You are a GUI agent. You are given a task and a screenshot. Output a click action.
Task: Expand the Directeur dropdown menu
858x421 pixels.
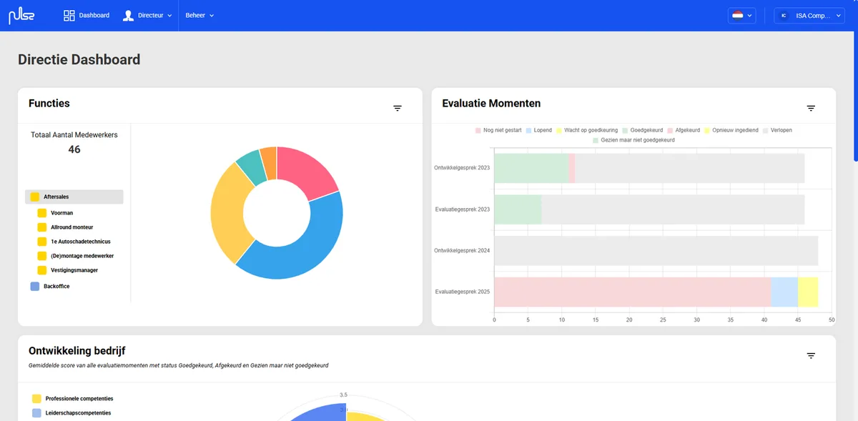coord(147,16)
